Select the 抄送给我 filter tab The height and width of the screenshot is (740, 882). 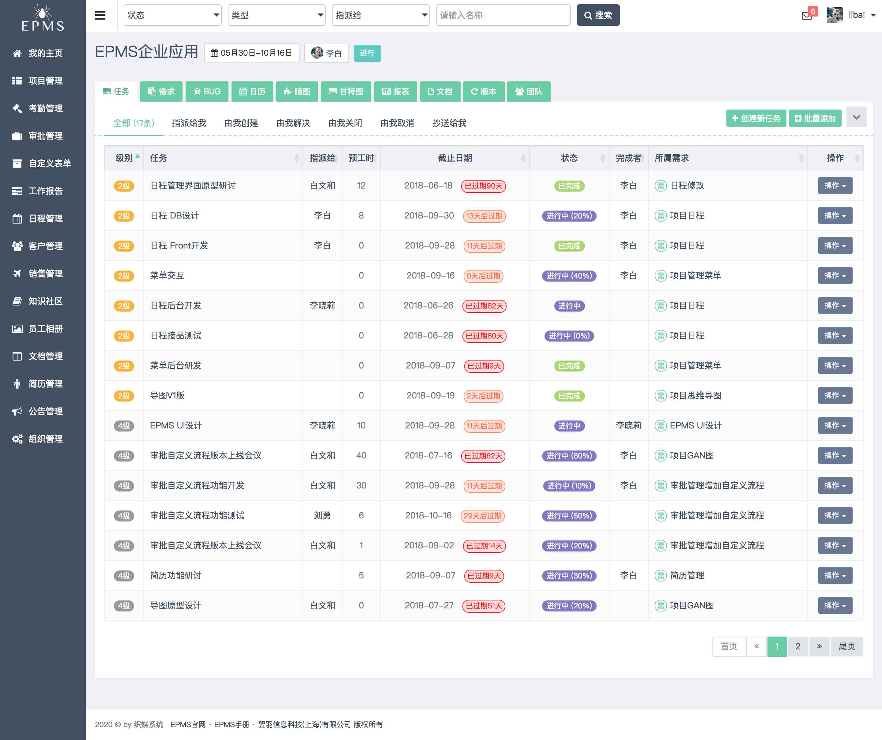(449, 123)
